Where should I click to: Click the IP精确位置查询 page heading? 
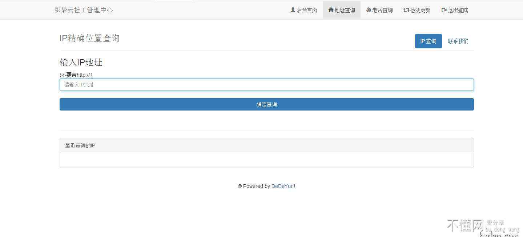point(89,38)
